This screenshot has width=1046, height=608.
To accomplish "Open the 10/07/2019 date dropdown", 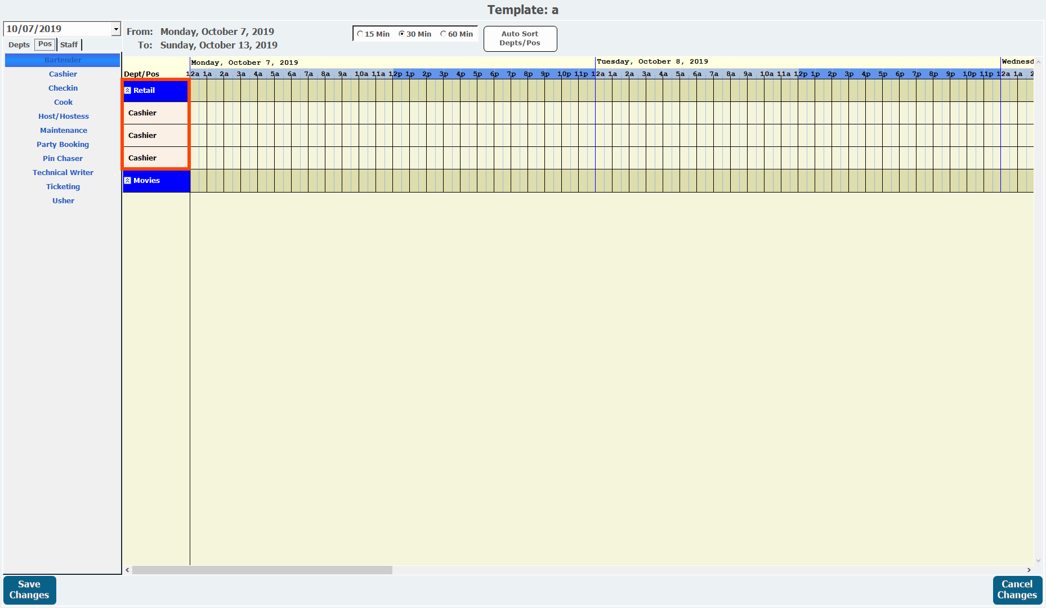I will [x=116, y=29].
